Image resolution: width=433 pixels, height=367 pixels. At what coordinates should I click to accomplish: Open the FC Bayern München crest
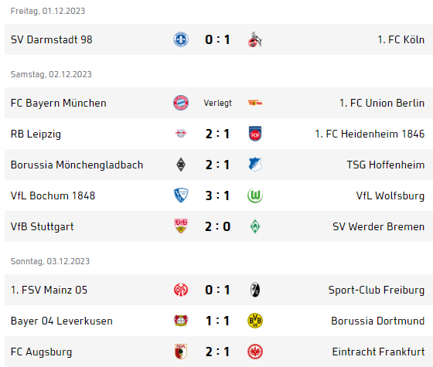click(x=181, y=103)
